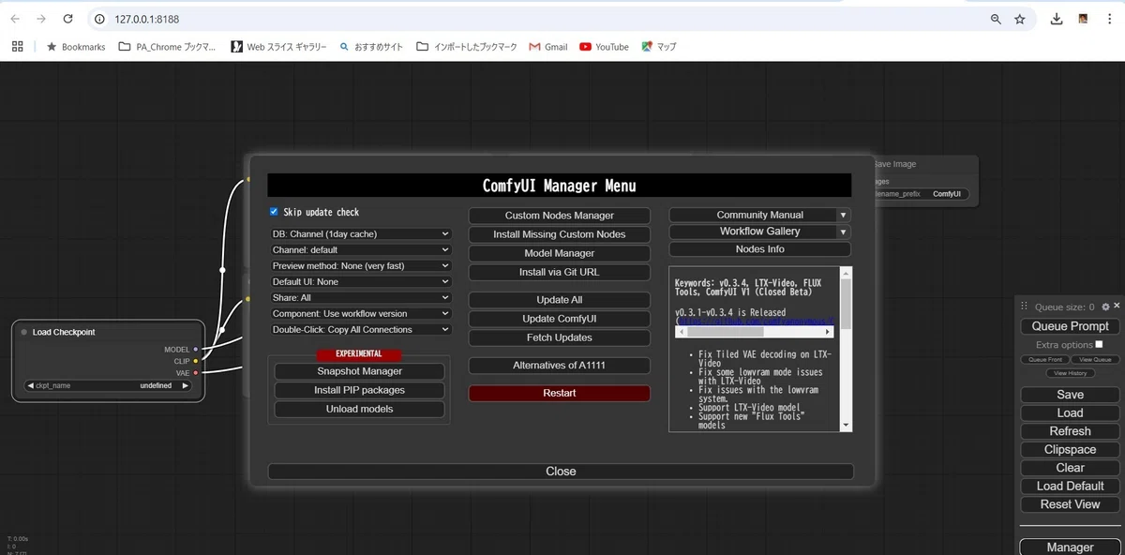
Task: Collapse the Load Checkpoint node using its title dot
Action: (24, 332)
